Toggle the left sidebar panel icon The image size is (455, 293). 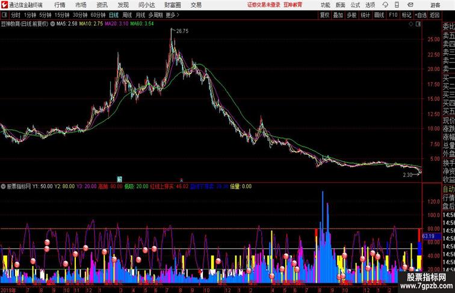(4, 15)
